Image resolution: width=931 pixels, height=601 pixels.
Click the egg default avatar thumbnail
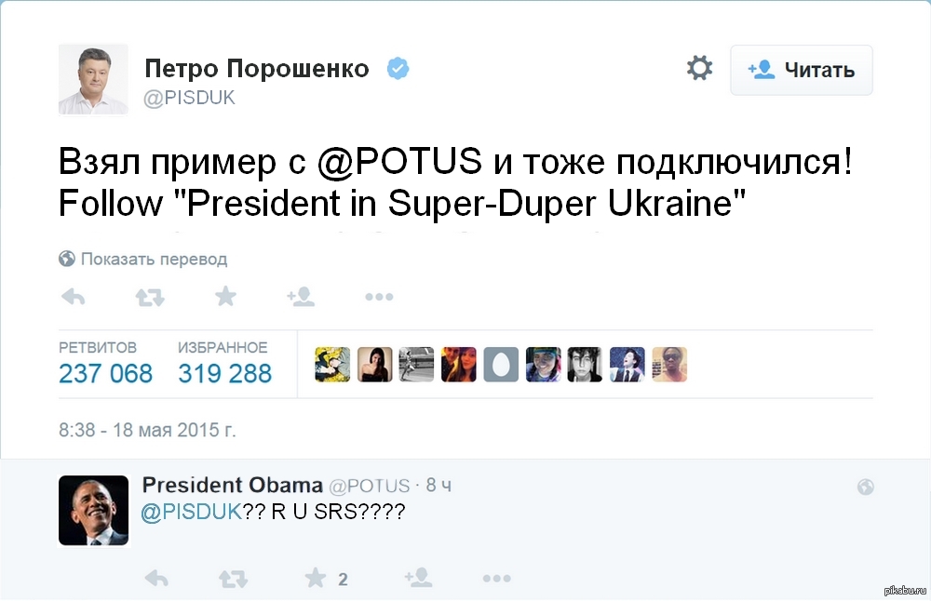[502, 365]
